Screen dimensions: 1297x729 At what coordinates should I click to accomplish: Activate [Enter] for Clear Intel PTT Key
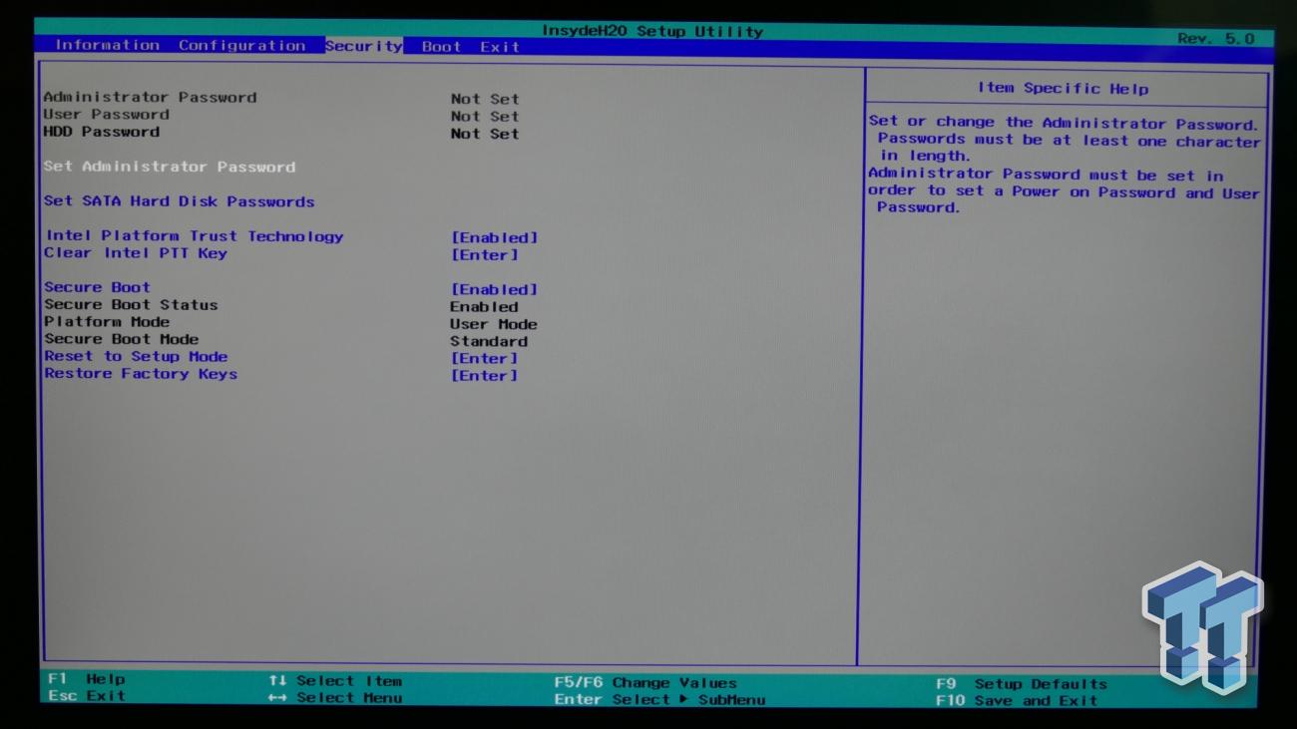[x=484, y=255]
